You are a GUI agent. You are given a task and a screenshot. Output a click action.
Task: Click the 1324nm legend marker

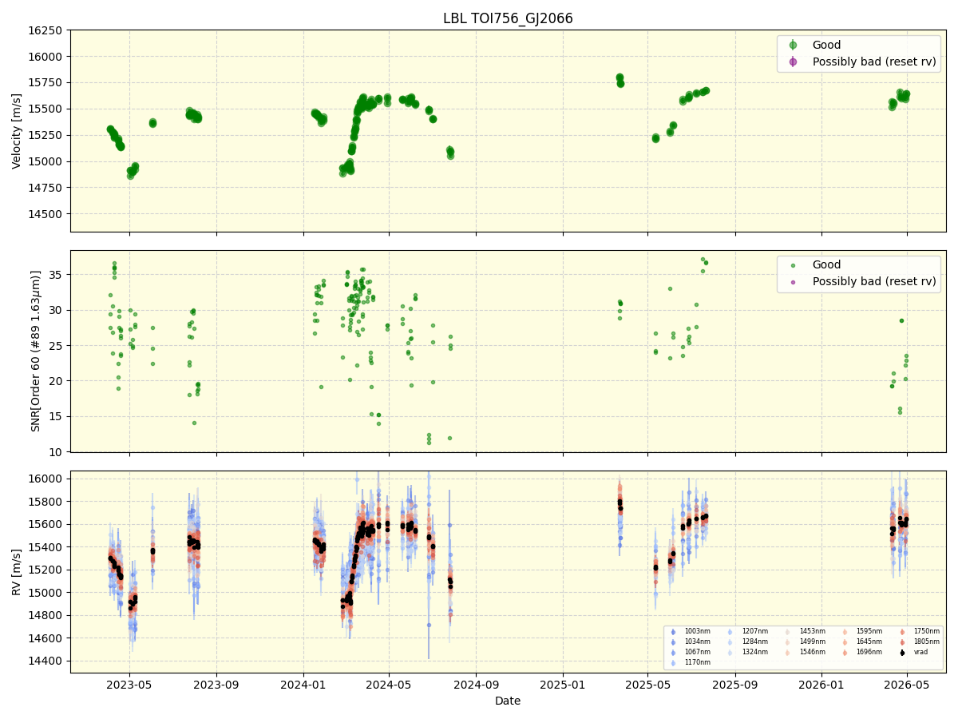click(730, 653)
